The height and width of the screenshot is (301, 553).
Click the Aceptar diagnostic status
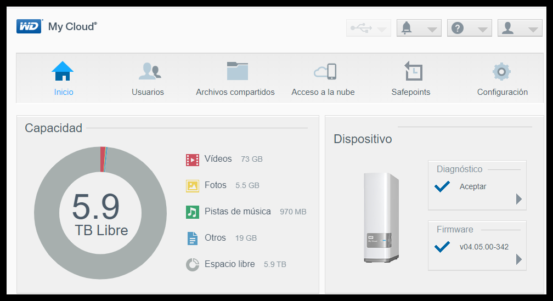click(473, 187)
